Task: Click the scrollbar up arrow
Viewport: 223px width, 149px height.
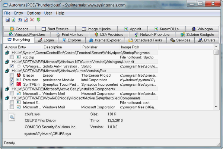Action: coord(216,47)
